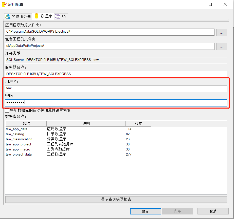Browse for 应用程序数据文件夹 with the ... button
This screenshot has height=219, width=234.
[x=222, y=32]
